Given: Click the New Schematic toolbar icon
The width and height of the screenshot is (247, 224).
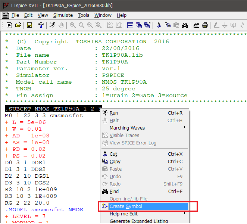Looking at the screenshot, I should click(9, 25).
